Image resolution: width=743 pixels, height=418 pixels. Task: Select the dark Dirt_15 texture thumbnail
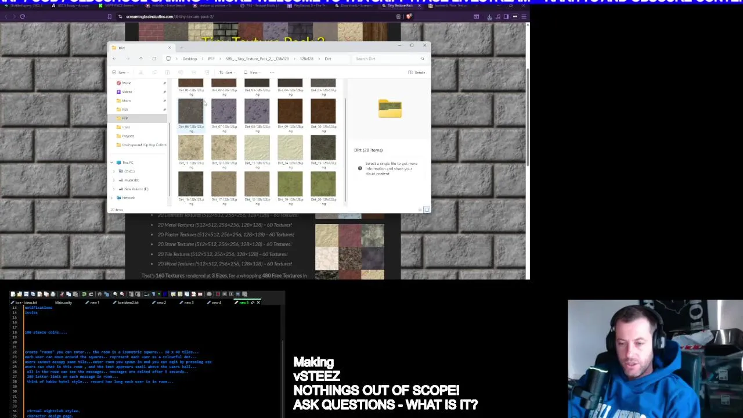click(x=323, y=147)
